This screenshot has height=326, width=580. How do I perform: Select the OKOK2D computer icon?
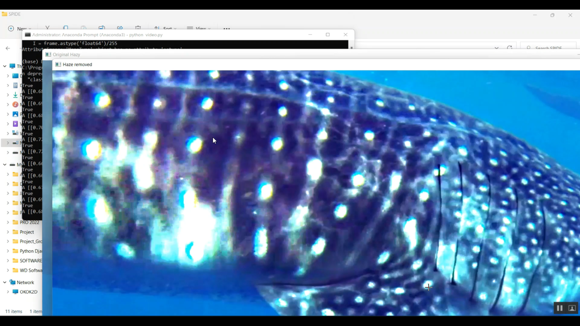pos(15,292)
